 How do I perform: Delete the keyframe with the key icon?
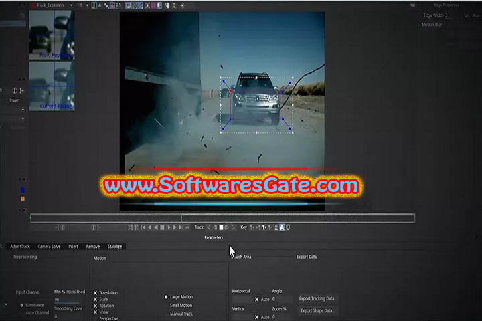[270, 227]
